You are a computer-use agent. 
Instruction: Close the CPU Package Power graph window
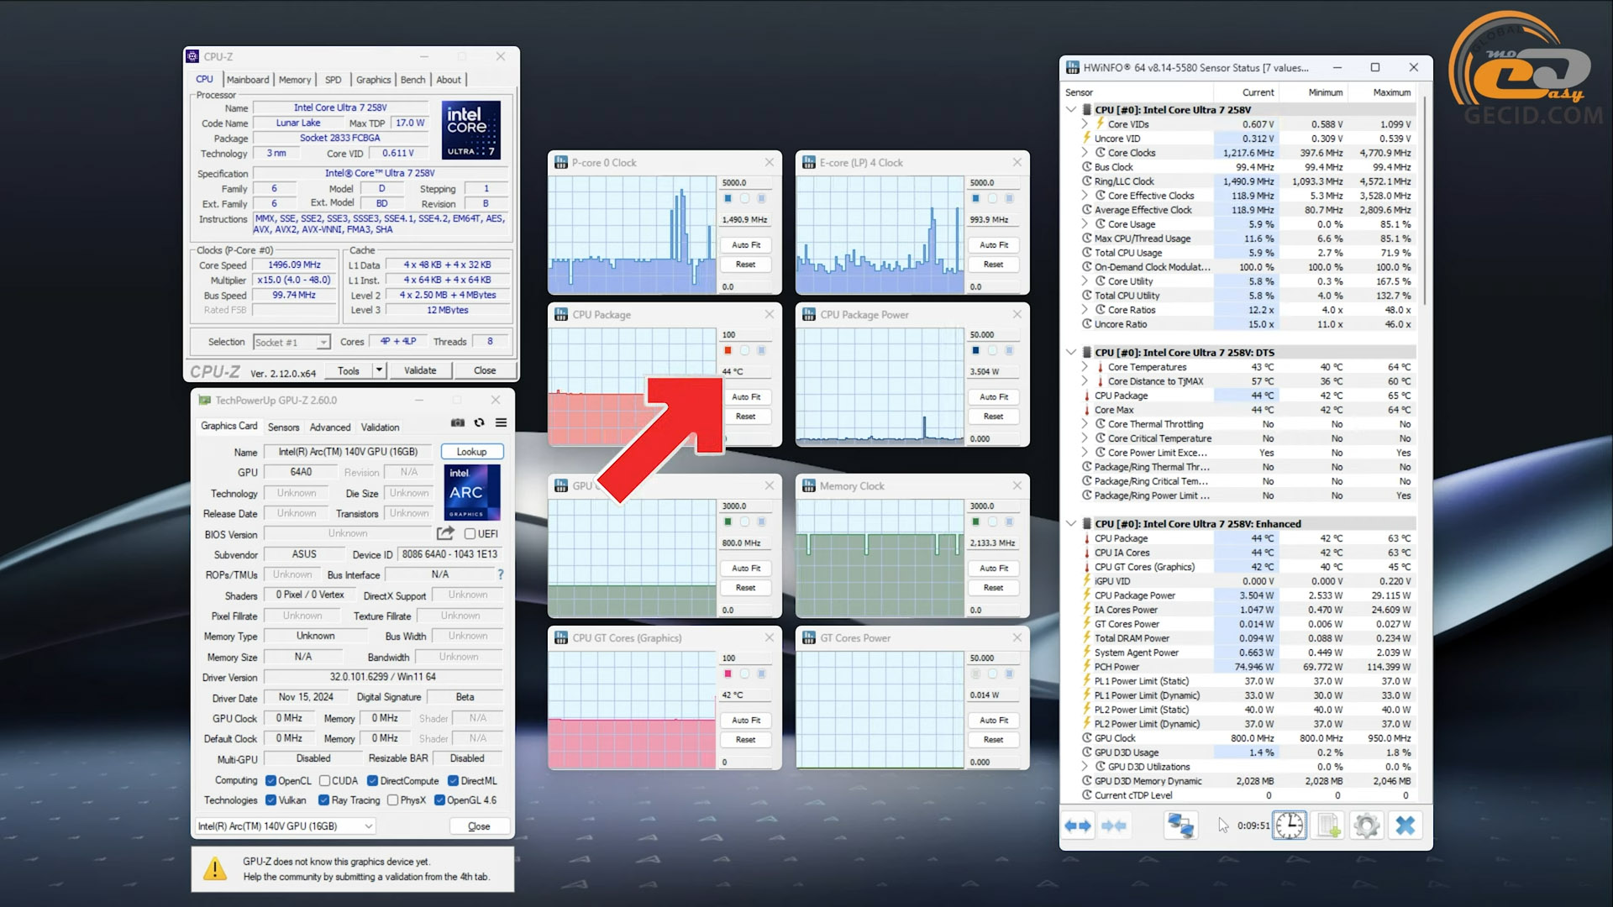(1017, 314)
